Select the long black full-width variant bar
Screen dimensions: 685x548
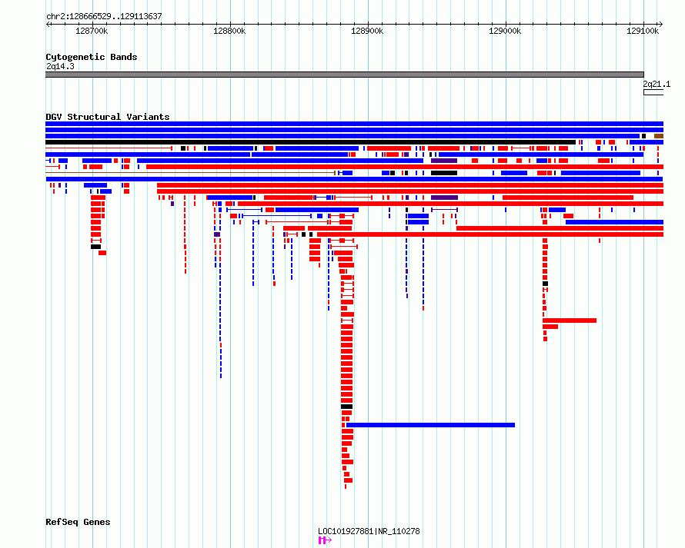tap(311, 142)
